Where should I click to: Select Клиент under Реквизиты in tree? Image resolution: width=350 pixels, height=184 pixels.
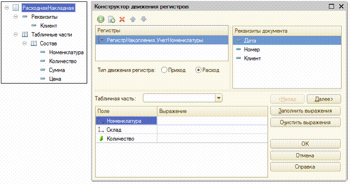tap(49, 26)
